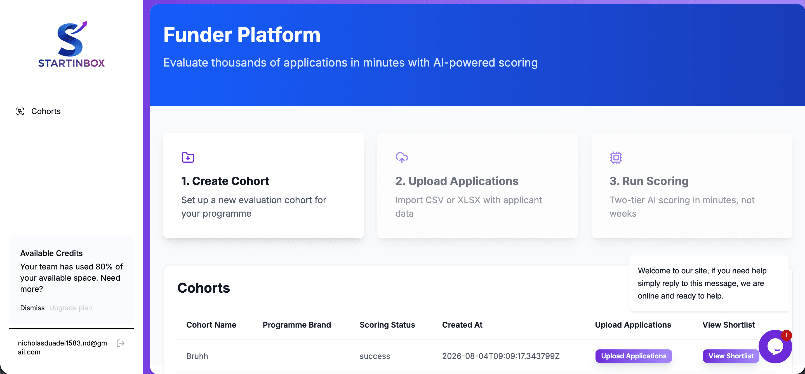The height and width of the screenshot is (374, 805).
Task: Open the 1. Create Cohort card
Action: 263,186
